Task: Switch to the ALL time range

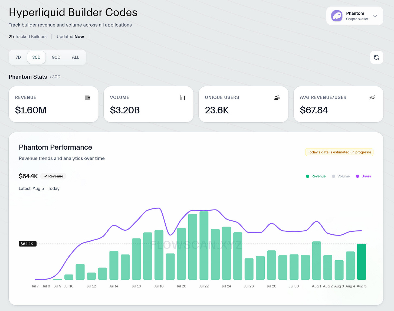Action: 75,57
